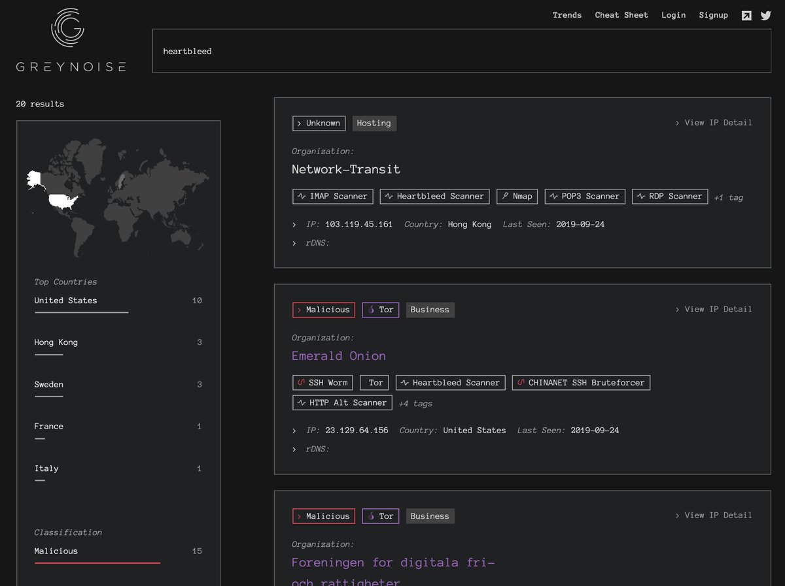This screenshot has height=586, width=785.
Task: Open the Twitter icon link
Action: coord(765,16)
